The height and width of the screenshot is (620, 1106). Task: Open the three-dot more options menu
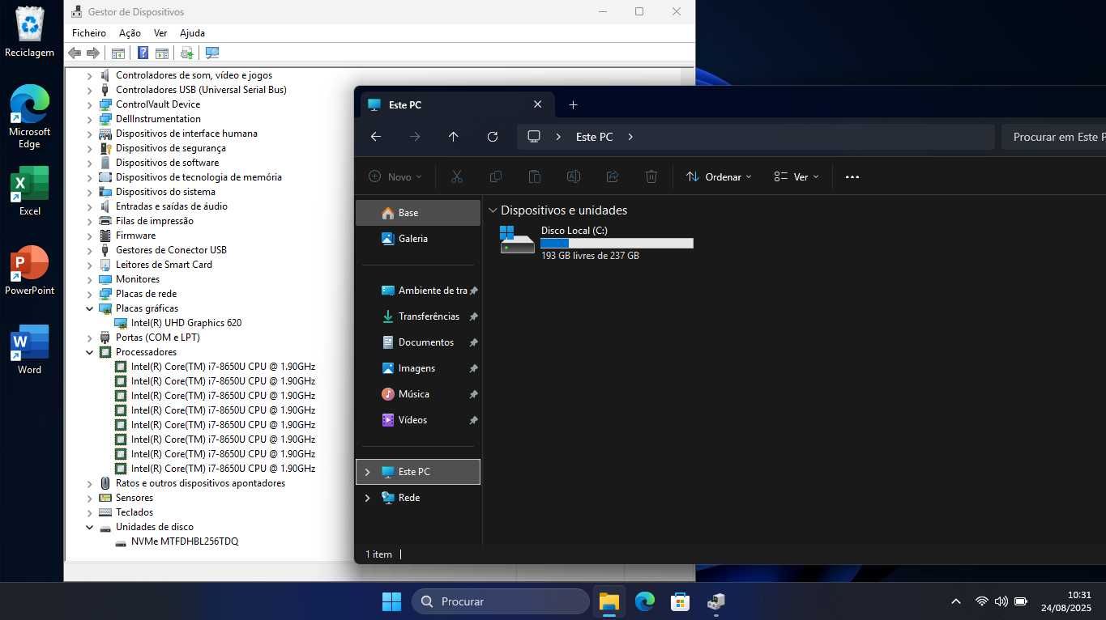click(852, 176)
